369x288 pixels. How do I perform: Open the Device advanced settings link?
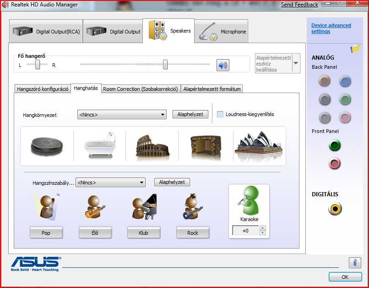[331, 28]
